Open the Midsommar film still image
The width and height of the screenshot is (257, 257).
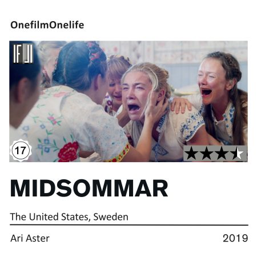click(x=128, y=102)
